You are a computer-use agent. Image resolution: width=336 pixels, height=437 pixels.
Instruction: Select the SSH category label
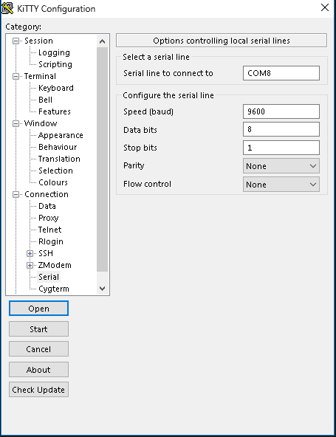[x=46, y=253]
